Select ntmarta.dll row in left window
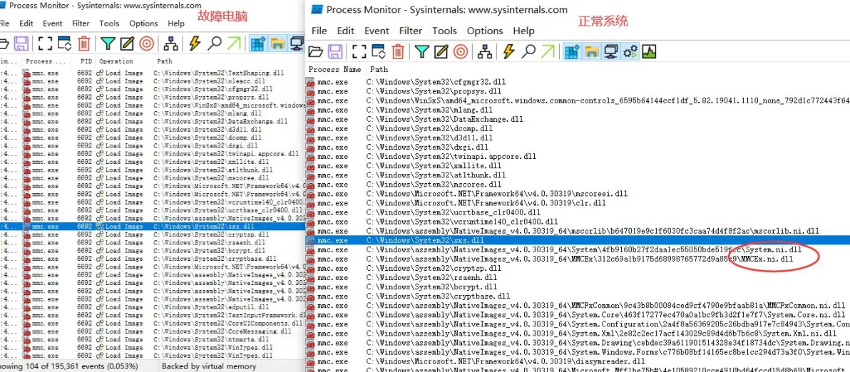This screenshot has height=372, width=850. (153, 339)
